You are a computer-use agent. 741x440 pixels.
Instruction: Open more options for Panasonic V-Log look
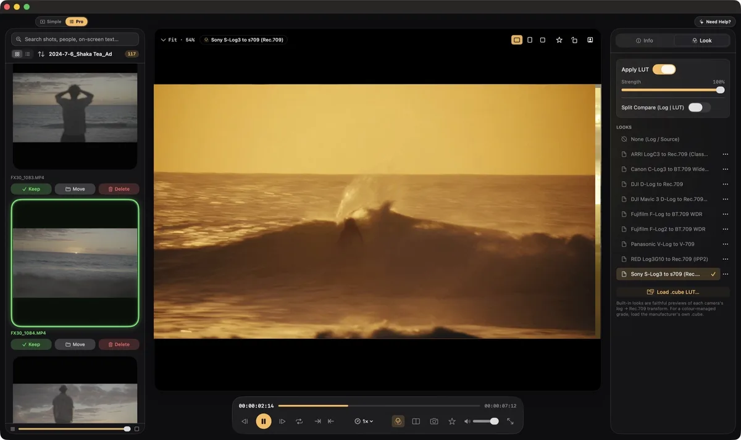click(x=726, y=244)
